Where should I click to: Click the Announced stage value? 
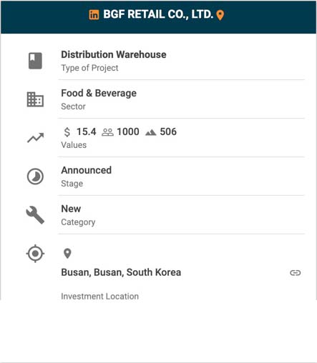pos(87,170)
